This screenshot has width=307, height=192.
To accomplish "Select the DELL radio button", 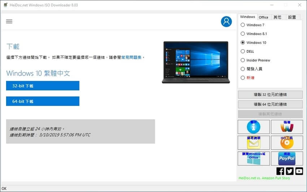I will coord(243,51).
